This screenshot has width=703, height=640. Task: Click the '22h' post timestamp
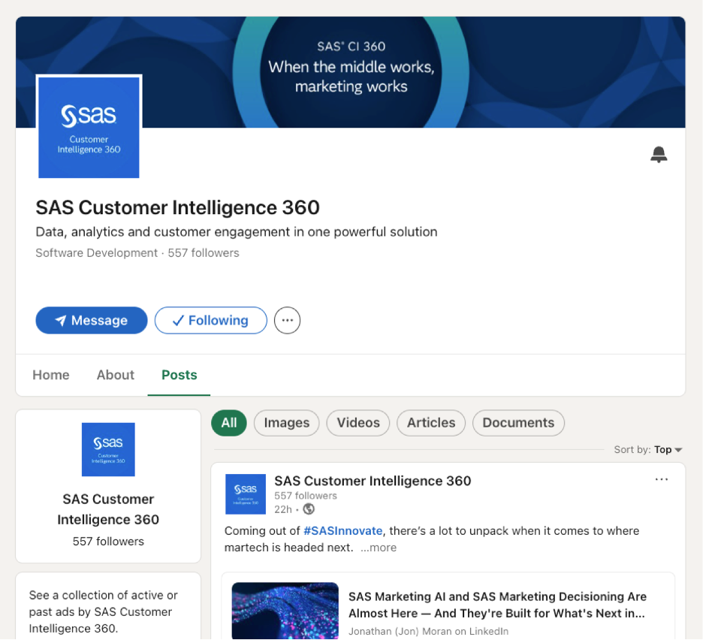pyautogui.click(x=283, y=509)
